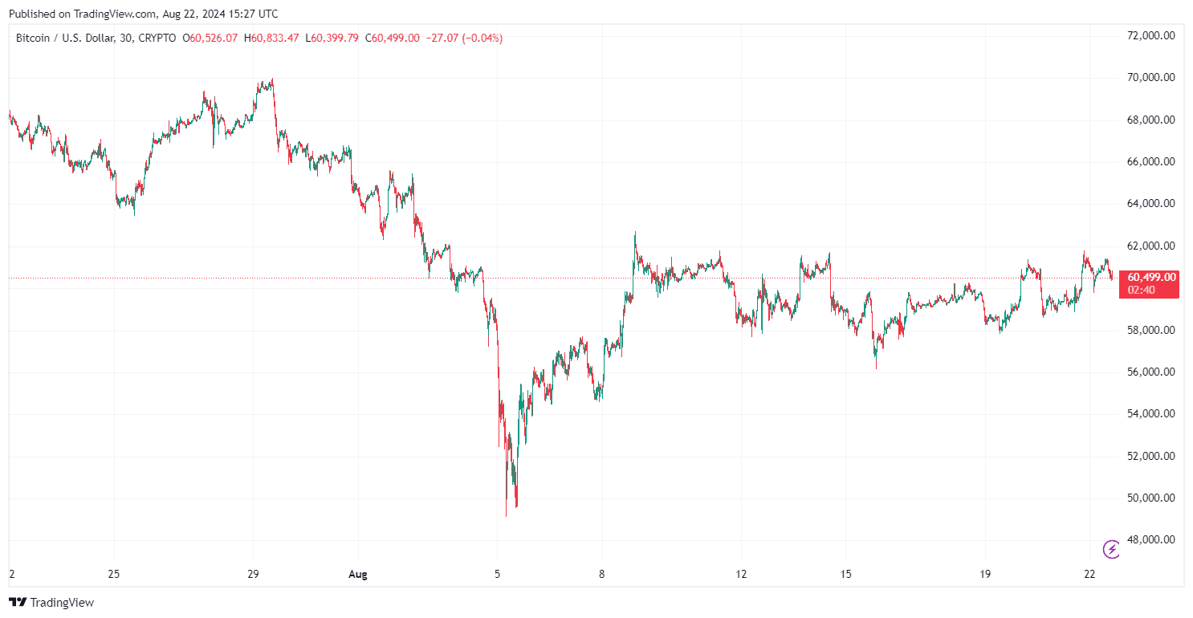Click the 50,000.00 price axis label
The width and height of the screenshot is (1193, 618).
[1151, 498]
